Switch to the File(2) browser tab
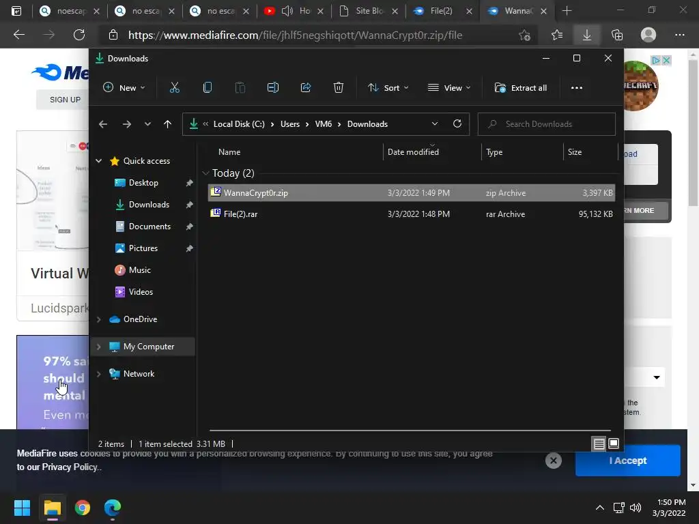Image resolution: width=699 pixels, height=524 pixels. coord(442,11)
